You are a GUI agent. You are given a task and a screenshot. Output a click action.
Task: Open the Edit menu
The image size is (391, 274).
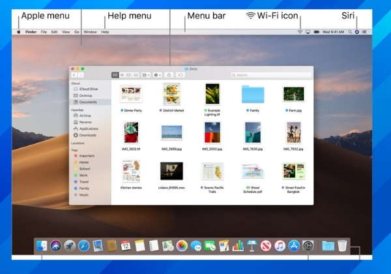click(54, 32)
